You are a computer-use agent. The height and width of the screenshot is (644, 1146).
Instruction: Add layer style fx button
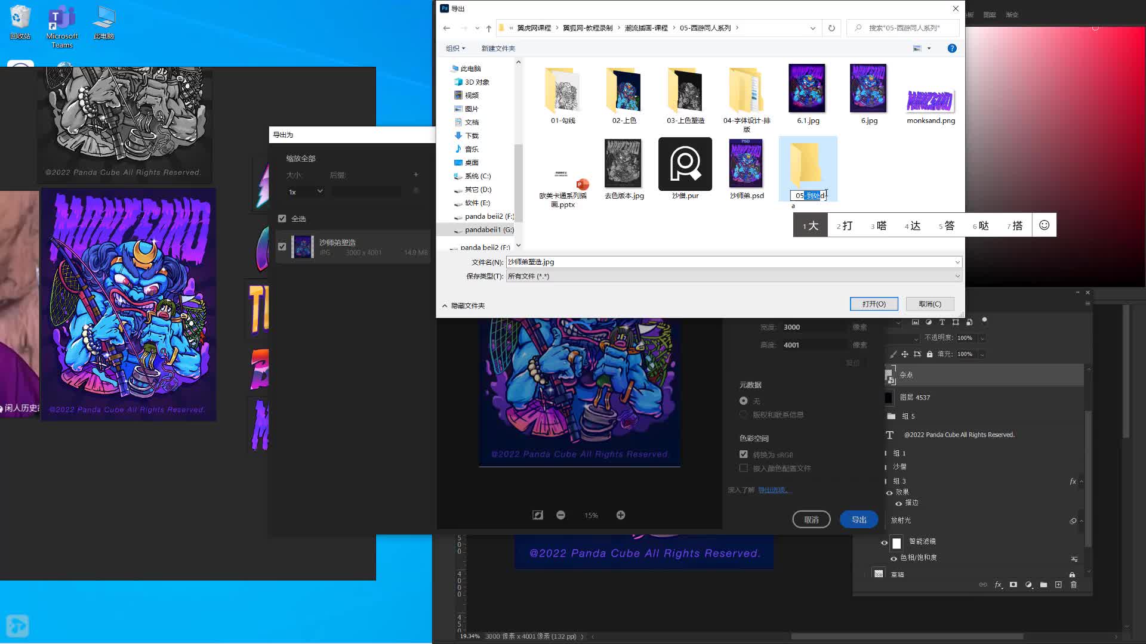tap(998, 585)
